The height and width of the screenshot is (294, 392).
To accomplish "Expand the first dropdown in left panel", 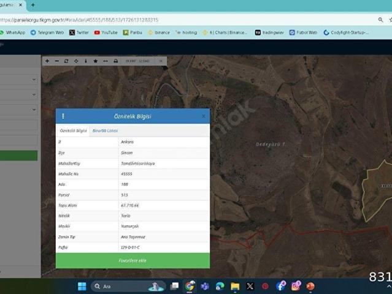I will tap(34, 80).
